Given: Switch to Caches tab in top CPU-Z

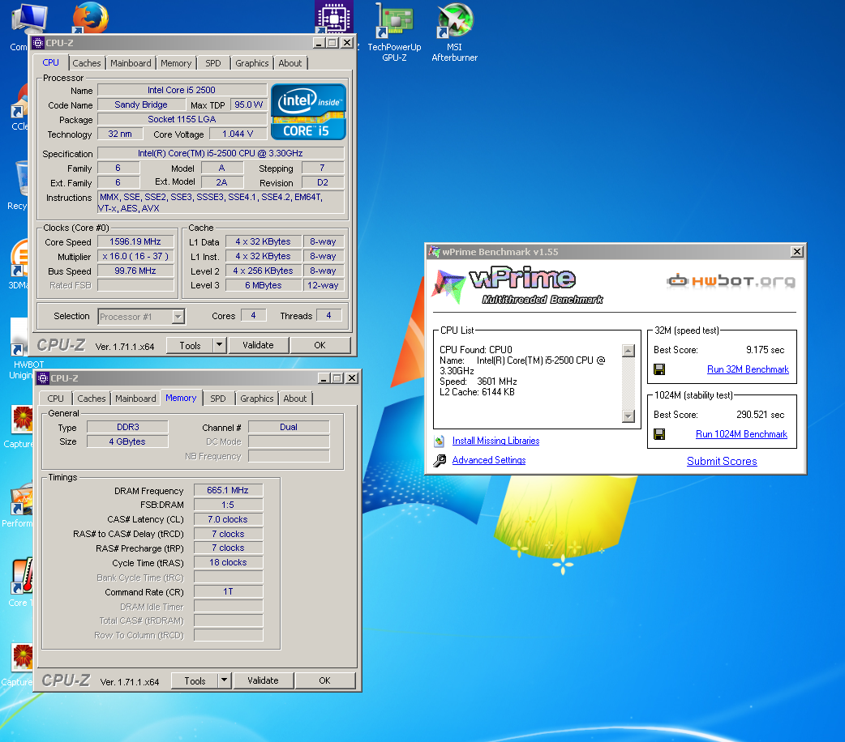Looking at the screenshot, I should (x=86, y=63).
